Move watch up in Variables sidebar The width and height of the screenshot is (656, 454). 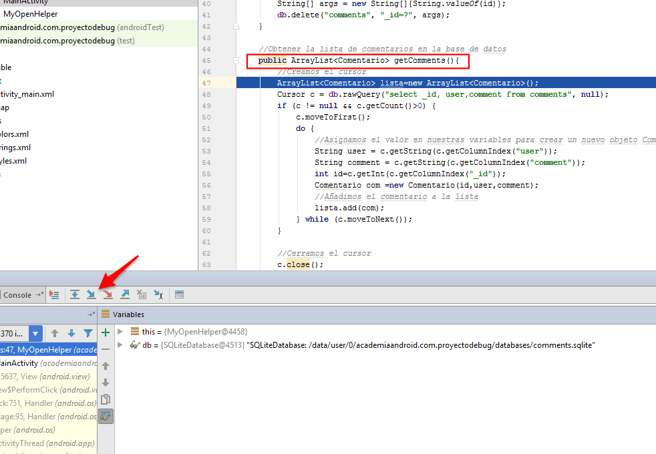(106, 367)
